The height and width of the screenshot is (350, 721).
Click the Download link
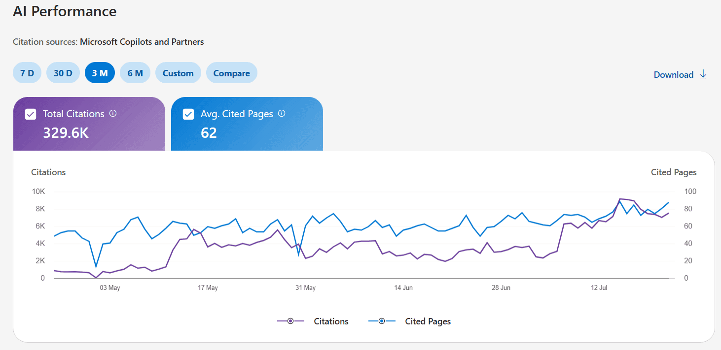click(x=674, y=75)
